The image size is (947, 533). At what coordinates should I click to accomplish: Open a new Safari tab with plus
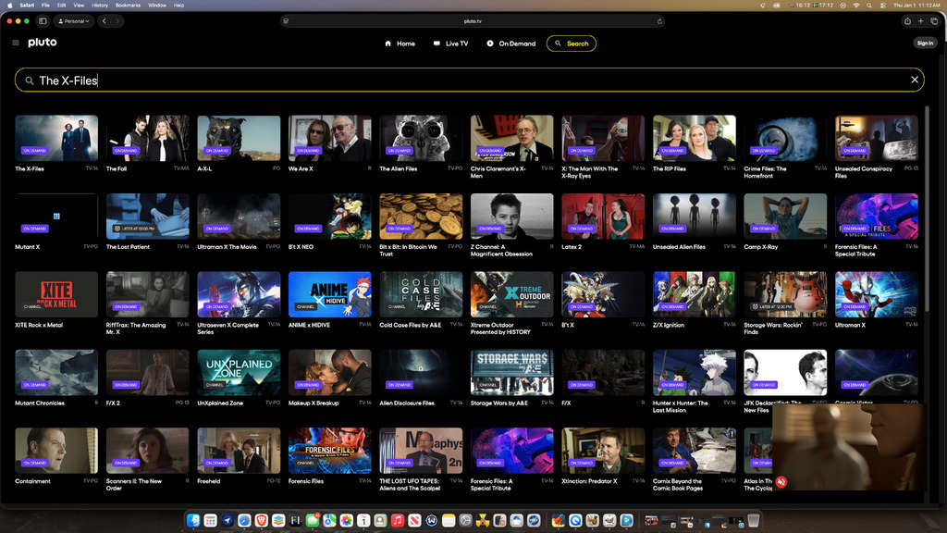(921, 20)
